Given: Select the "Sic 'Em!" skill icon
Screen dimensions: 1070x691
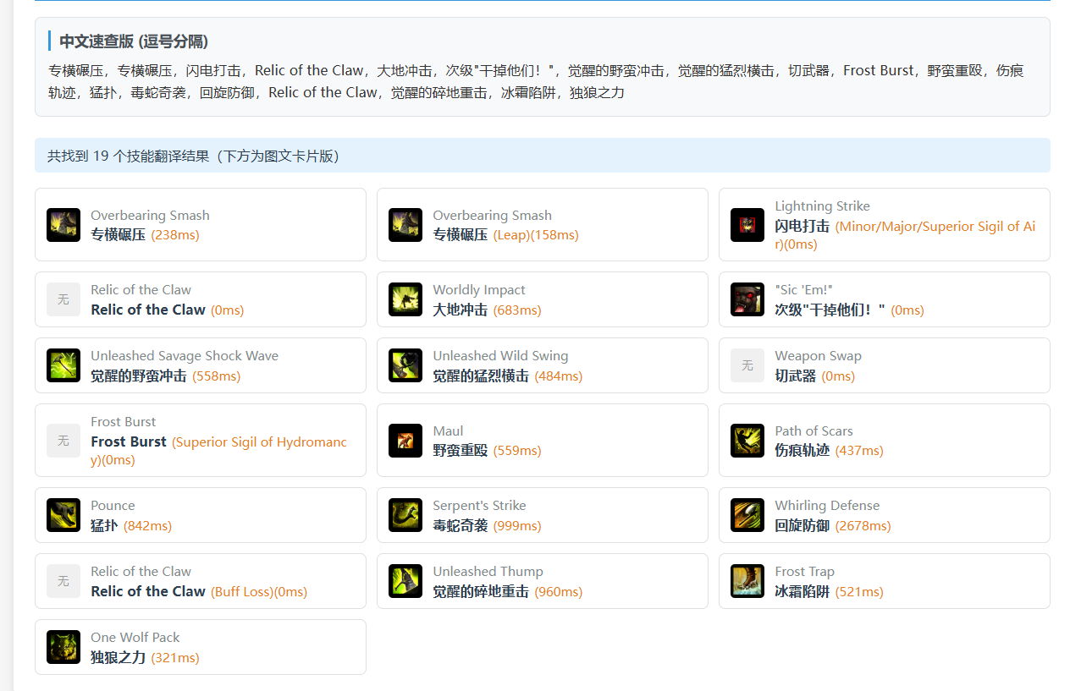Looking at the screenshot, I should (x=747, y=299).
